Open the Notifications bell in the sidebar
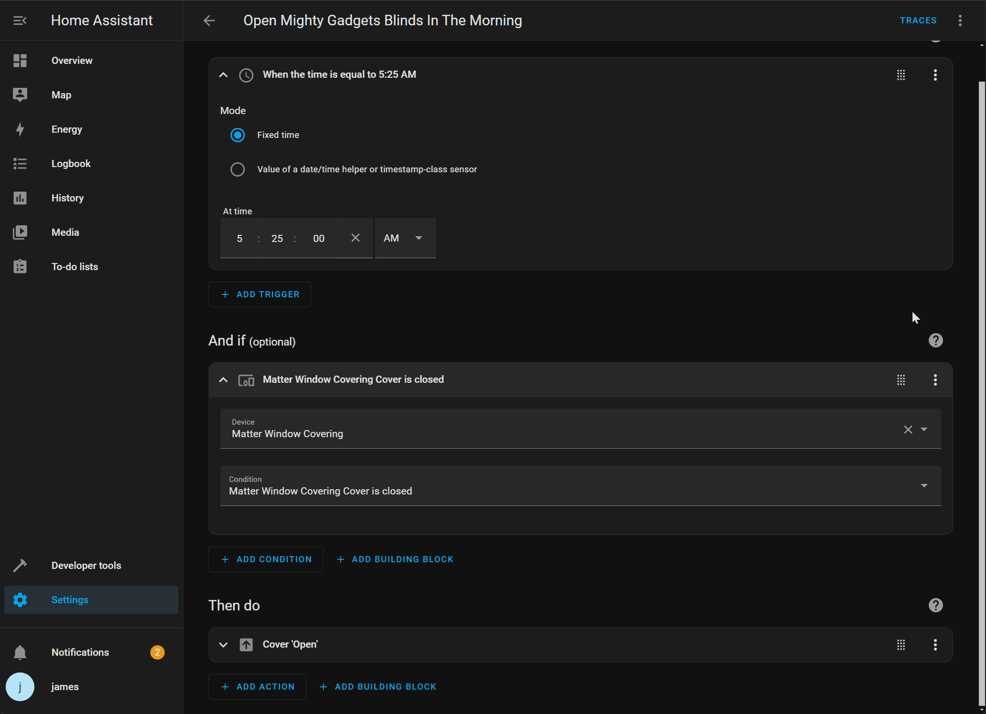The image size is (986, 714). pos(20,652)
